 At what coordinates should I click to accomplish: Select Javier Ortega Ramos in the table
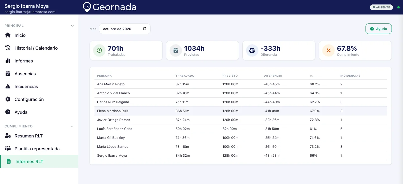(114, 120)
